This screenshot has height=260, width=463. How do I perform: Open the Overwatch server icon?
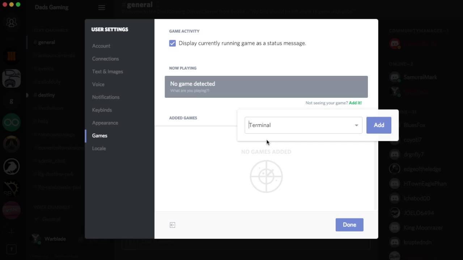point(12,145)
